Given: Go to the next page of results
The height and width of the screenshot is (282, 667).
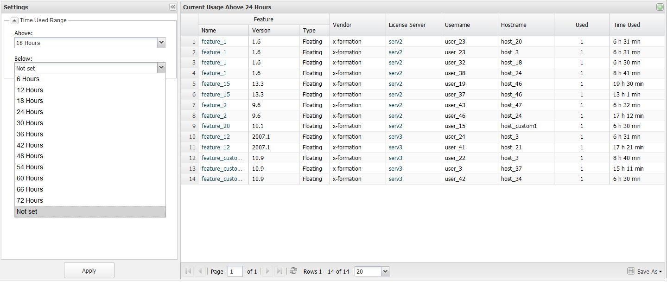Looking at the screenshot, I should tap(267, 271).
